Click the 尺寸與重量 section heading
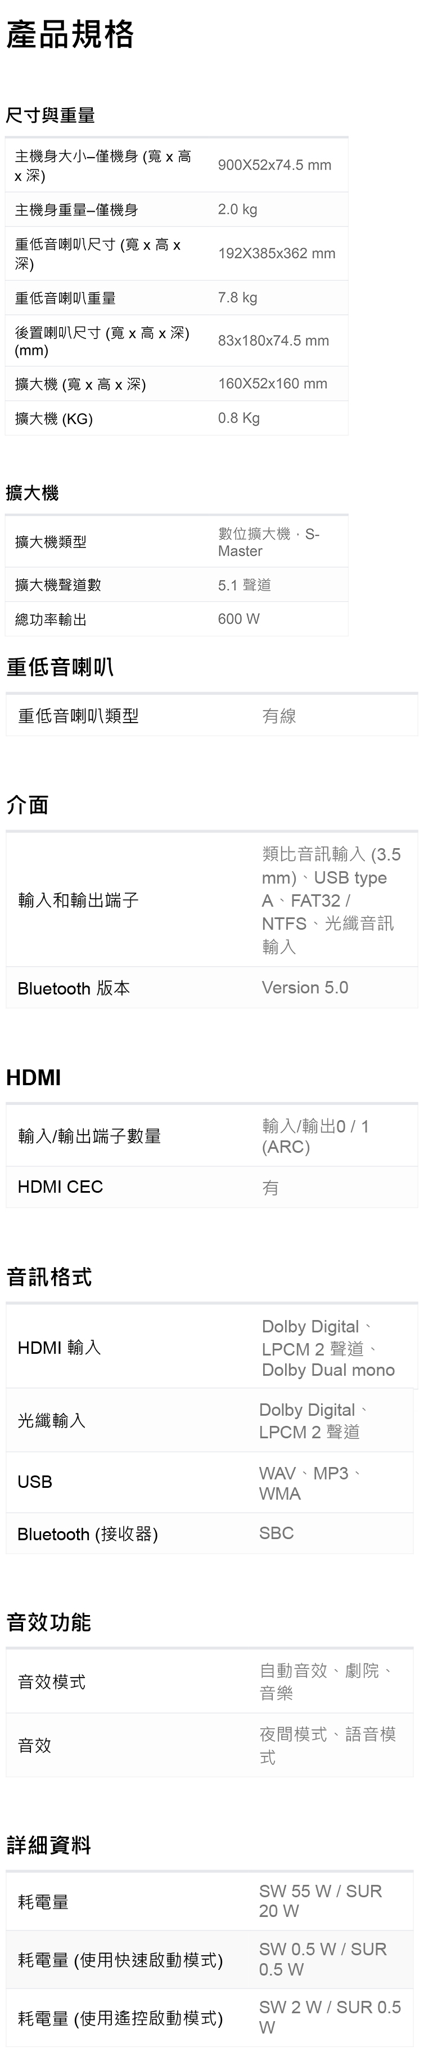The height and width of the screenshot is (2060, 433). 51,116
